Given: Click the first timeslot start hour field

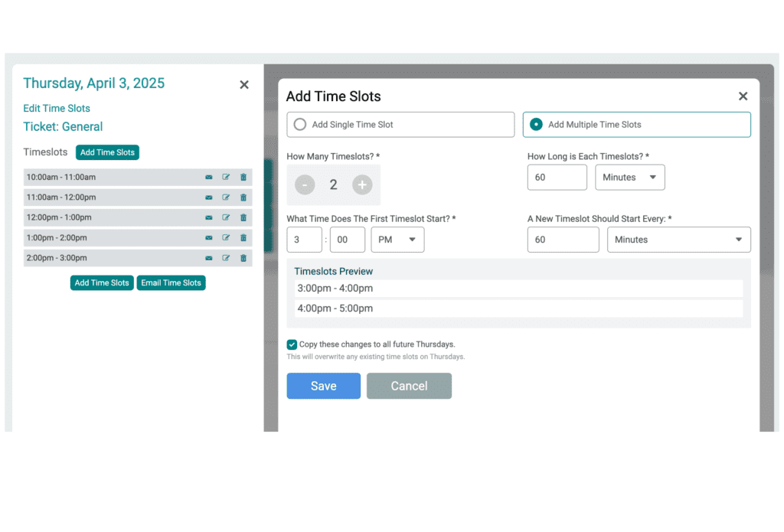Looking at the screenshot, I should point(304,240).
